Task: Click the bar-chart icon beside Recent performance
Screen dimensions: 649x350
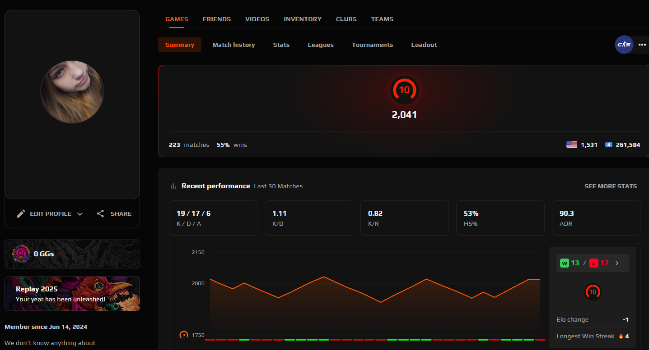Action: [173, 186]
